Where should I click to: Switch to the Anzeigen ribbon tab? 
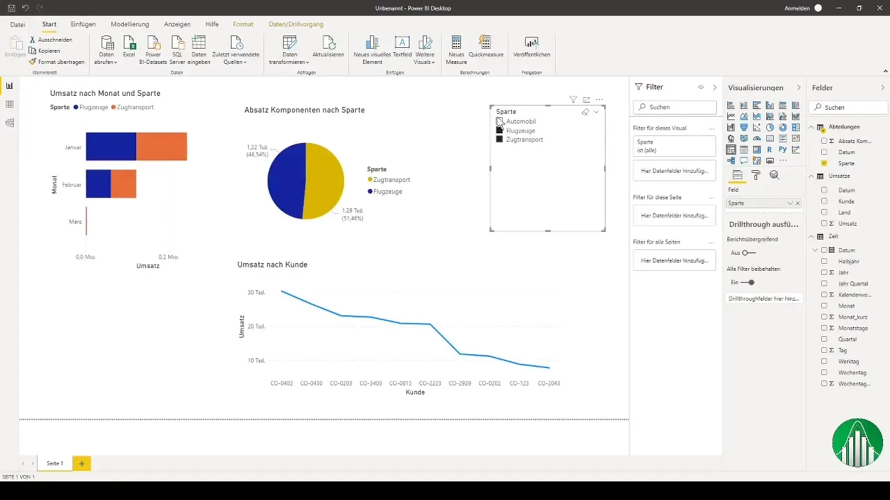click(177, 24)
